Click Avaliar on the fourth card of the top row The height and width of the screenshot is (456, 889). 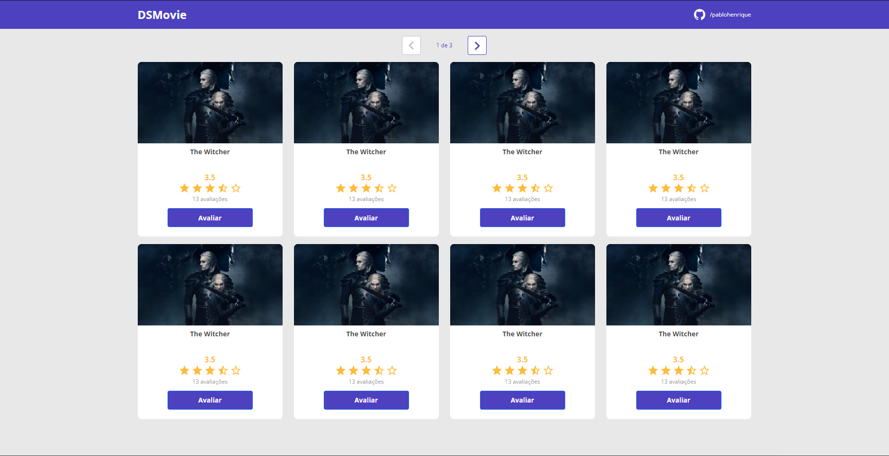(678, 218)
